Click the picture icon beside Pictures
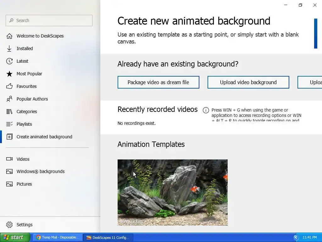The width and height of the screenshot is (322, 242). coord(9,184)
